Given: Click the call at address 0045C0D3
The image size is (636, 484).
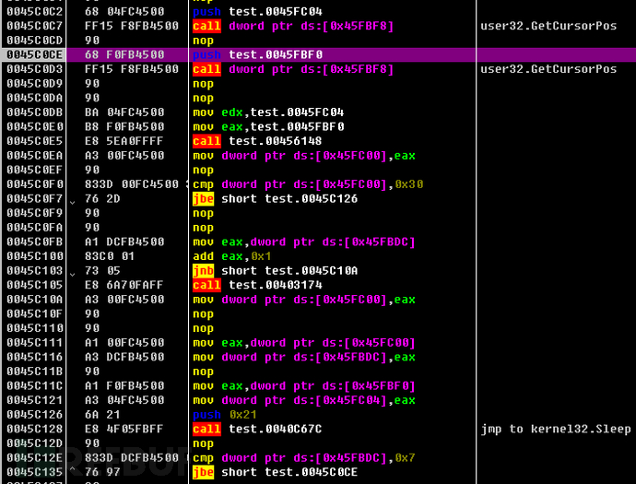Looking at the screenshot, I should pyautogui.click(x=293, y=69).
